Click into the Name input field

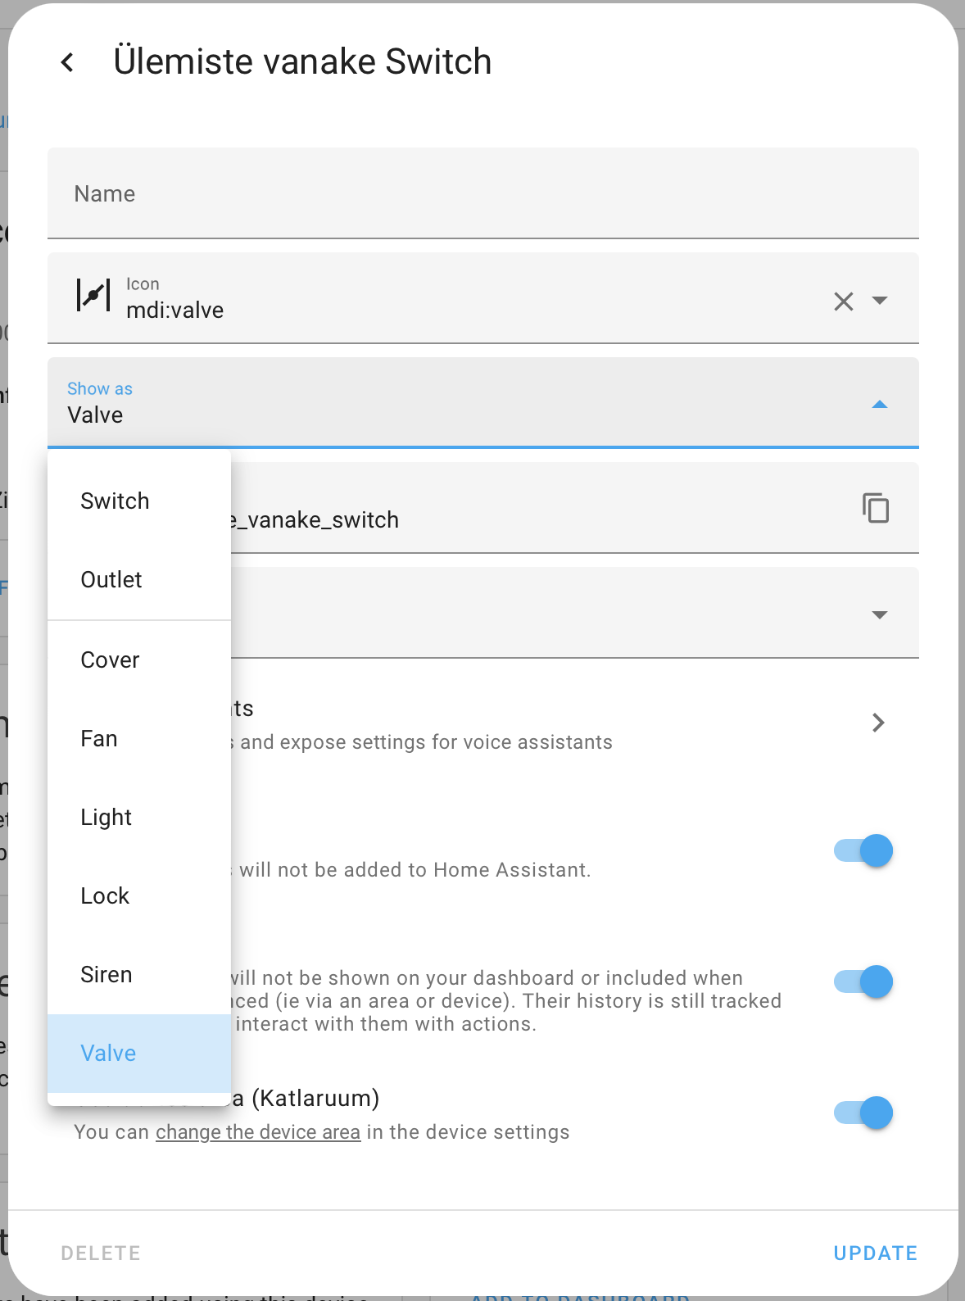point(483,194)
